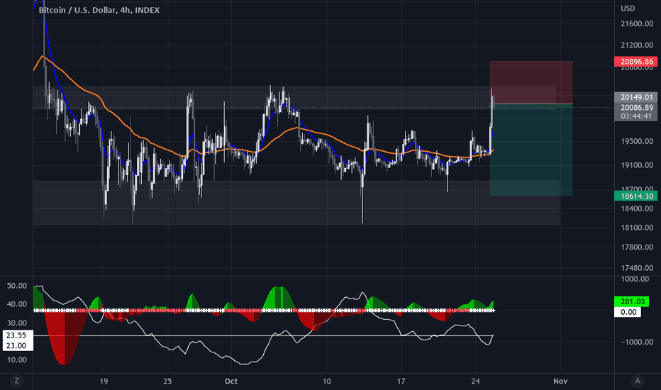Click the Bitcoin / U.S. Dollar, 4h, INDEX title
The height and width of the screenshot is (390, 661).
99,10
